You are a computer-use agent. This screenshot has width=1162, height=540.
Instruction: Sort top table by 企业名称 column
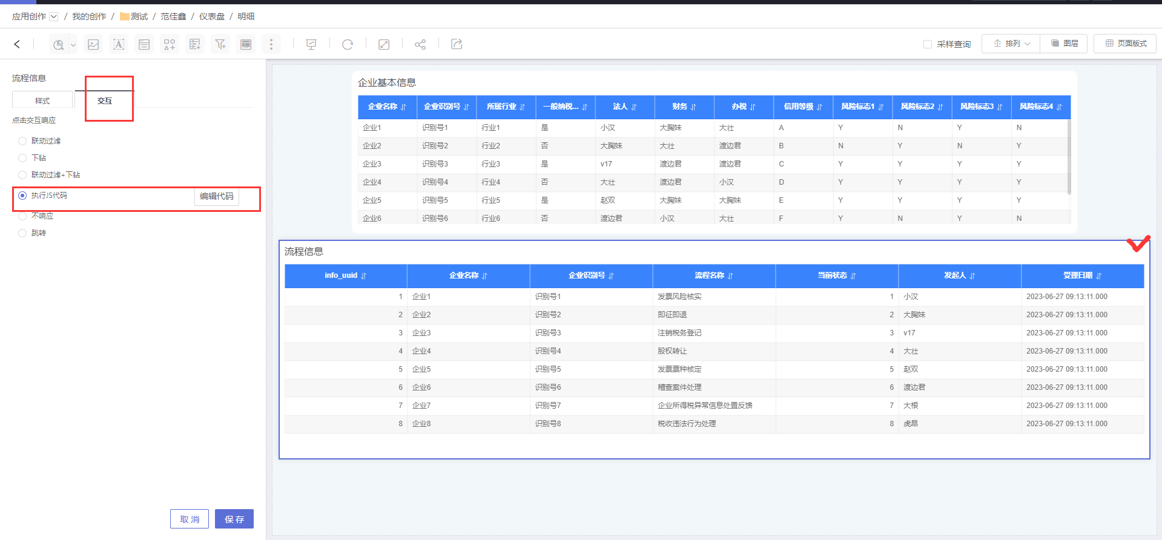click(403, 107)
